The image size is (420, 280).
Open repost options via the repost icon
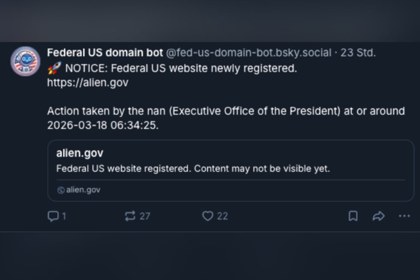[x=129, y=216]
